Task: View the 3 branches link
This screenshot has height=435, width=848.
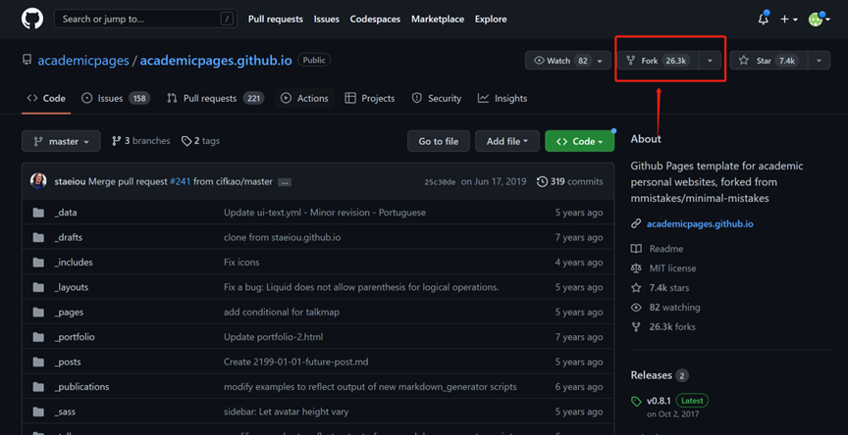Action: (x=140, y=141)
